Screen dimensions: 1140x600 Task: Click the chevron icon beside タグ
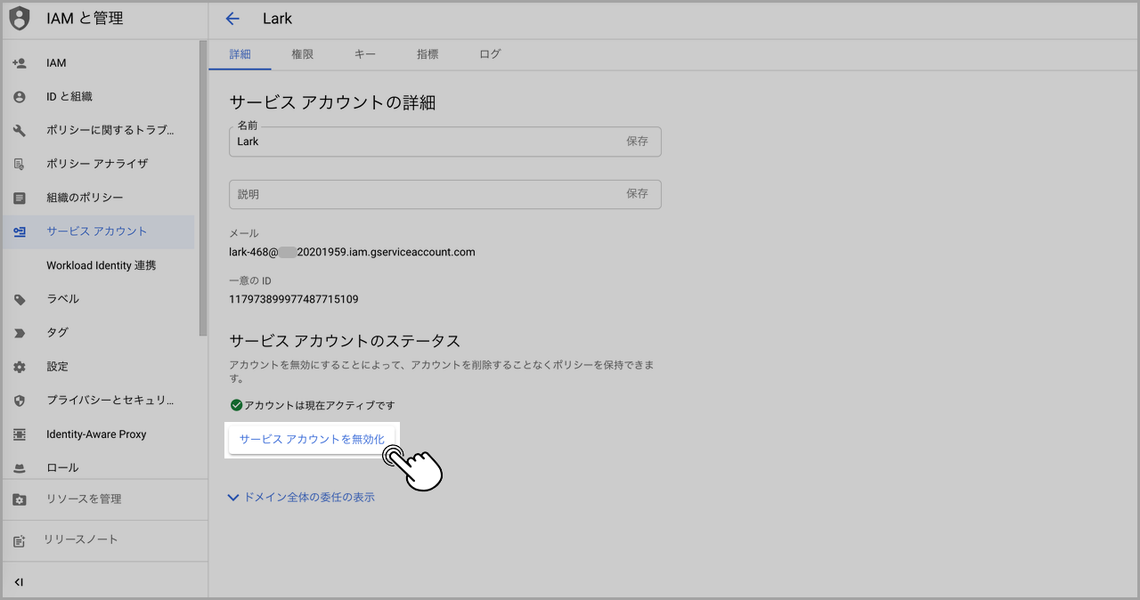tap(19, 333)
